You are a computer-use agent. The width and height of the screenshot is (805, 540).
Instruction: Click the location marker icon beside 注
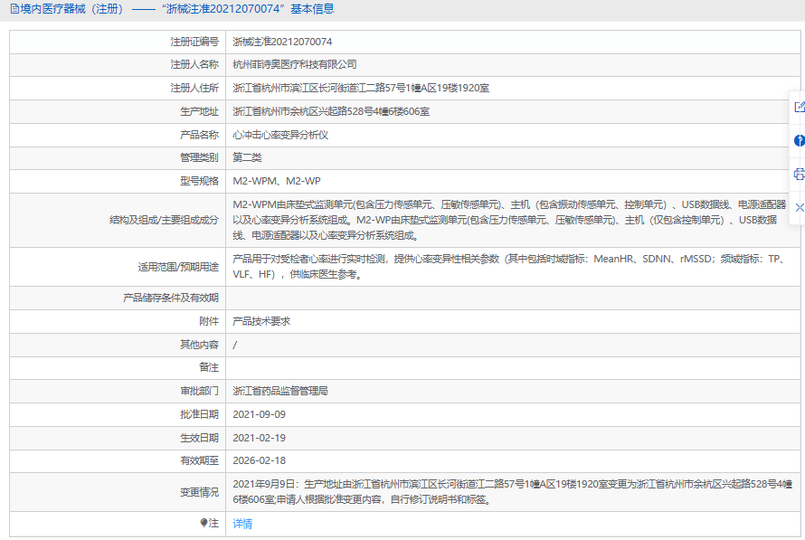click(x=204, y=523)
